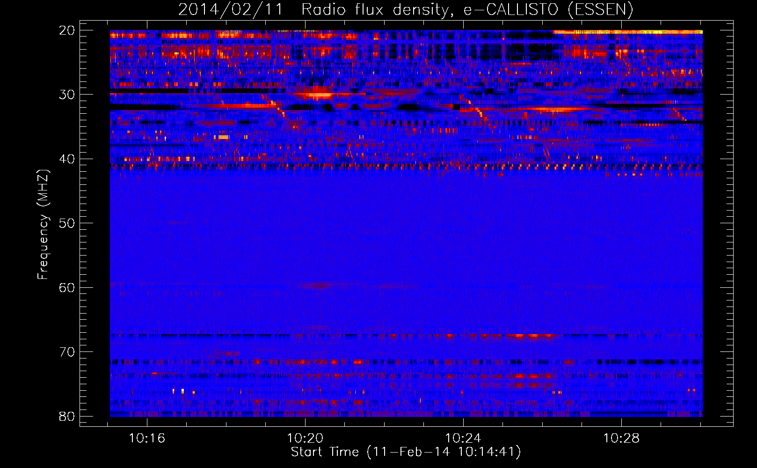Click the frequency tick label 20
The image size is (757, 468).
[67, 30]
